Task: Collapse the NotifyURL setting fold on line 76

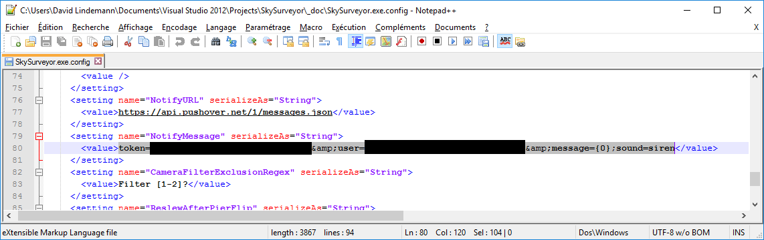Action: pos(39,100)
